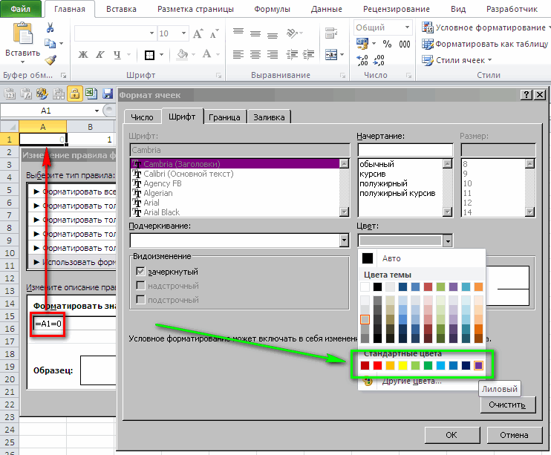
Task: Click the font color A icon
Action: point(206,54)
